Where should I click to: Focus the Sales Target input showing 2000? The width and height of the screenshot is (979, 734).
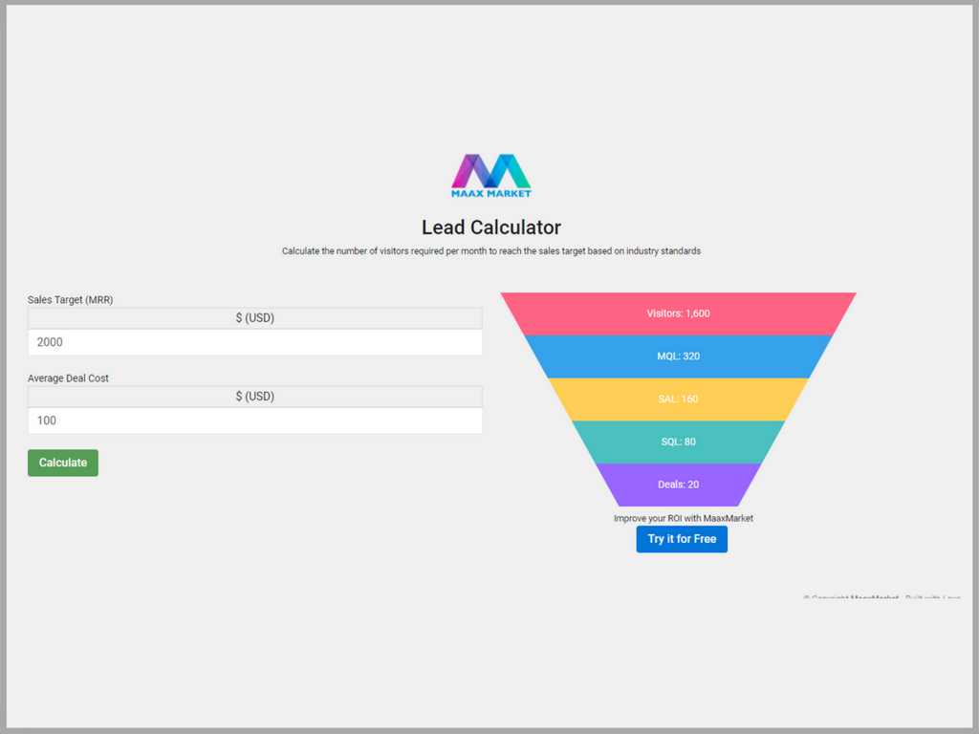coord(254,342)
